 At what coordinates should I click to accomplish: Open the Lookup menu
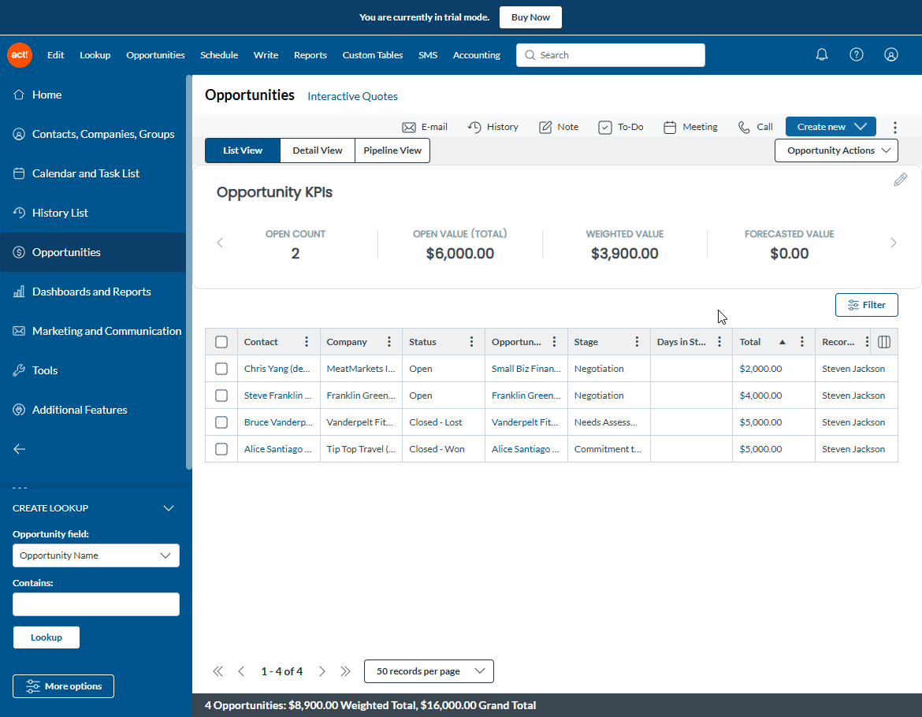[x=95, y=54]
